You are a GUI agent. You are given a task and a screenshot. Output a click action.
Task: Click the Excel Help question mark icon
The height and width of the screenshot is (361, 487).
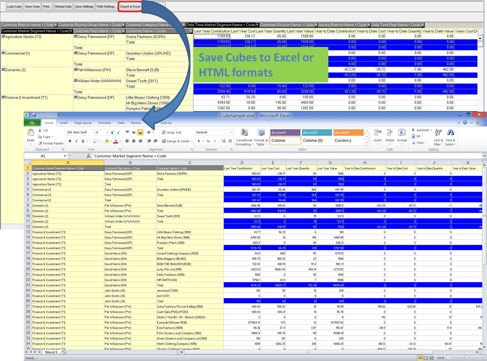coord(465,123)
